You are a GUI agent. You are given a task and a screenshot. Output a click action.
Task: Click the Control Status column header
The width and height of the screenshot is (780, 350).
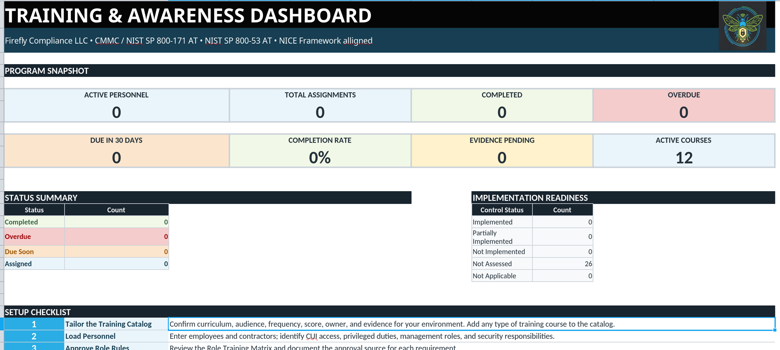(x=502, y=210)
